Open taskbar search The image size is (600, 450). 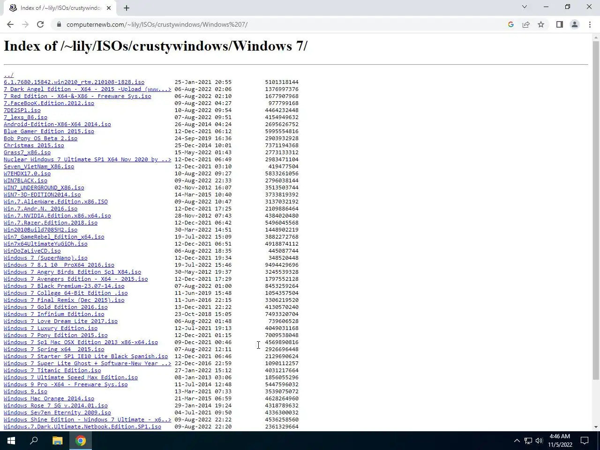[x=34, y=441]
